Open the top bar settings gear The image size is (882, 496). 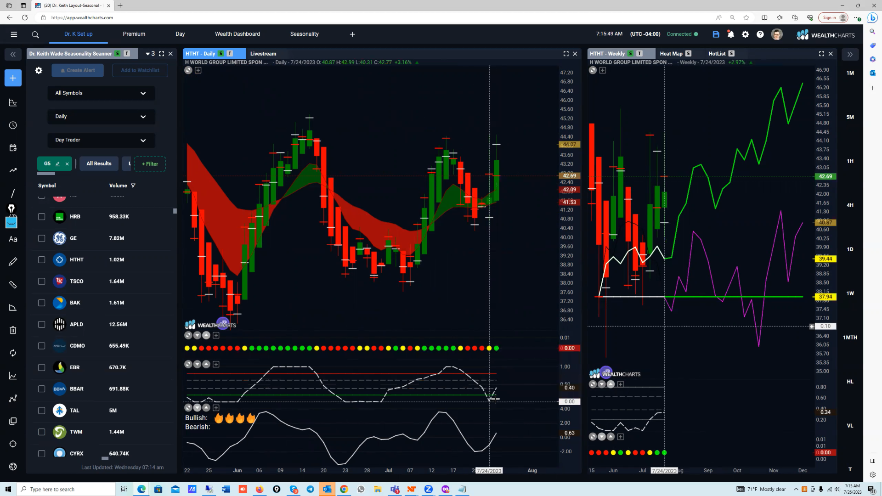point(745,34)
